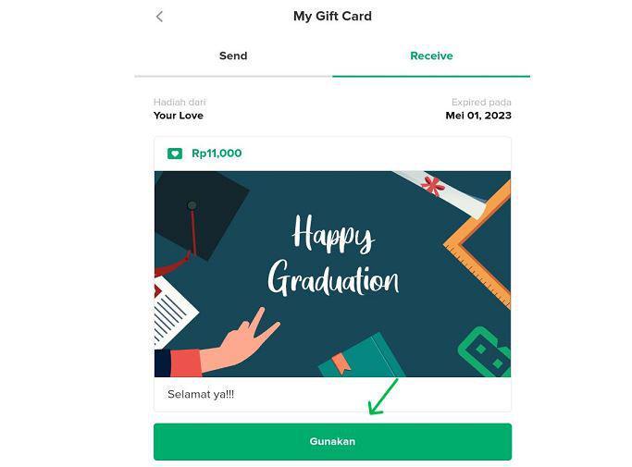Click the Your Love sender name

click(179, 116)
